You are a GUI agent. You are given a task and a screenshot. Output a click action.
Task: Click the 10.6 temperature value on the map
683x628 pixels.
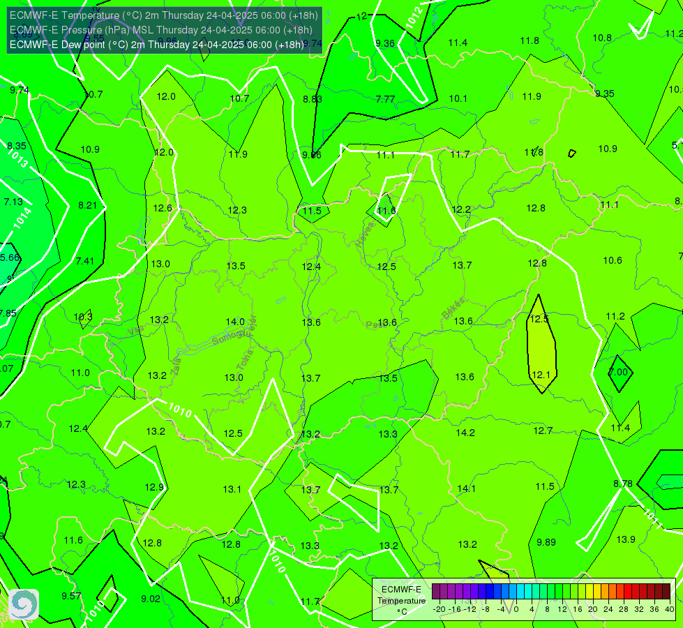pyautogui.click(x=613, y=260)
